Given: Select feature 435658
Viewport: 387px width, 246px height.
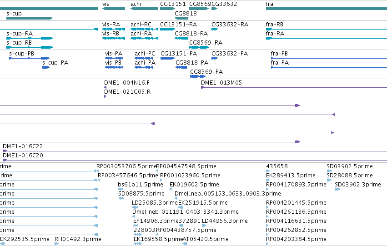Looking at the screenshot, I should (277, 166).
